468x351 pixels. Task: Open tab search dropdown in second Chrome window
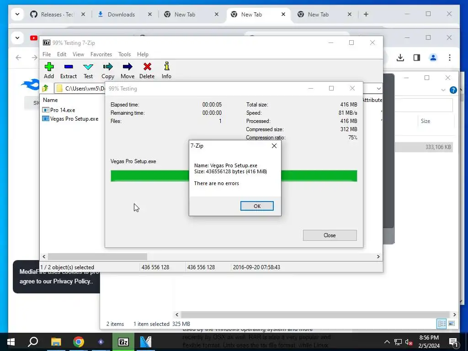coord(17,38)
